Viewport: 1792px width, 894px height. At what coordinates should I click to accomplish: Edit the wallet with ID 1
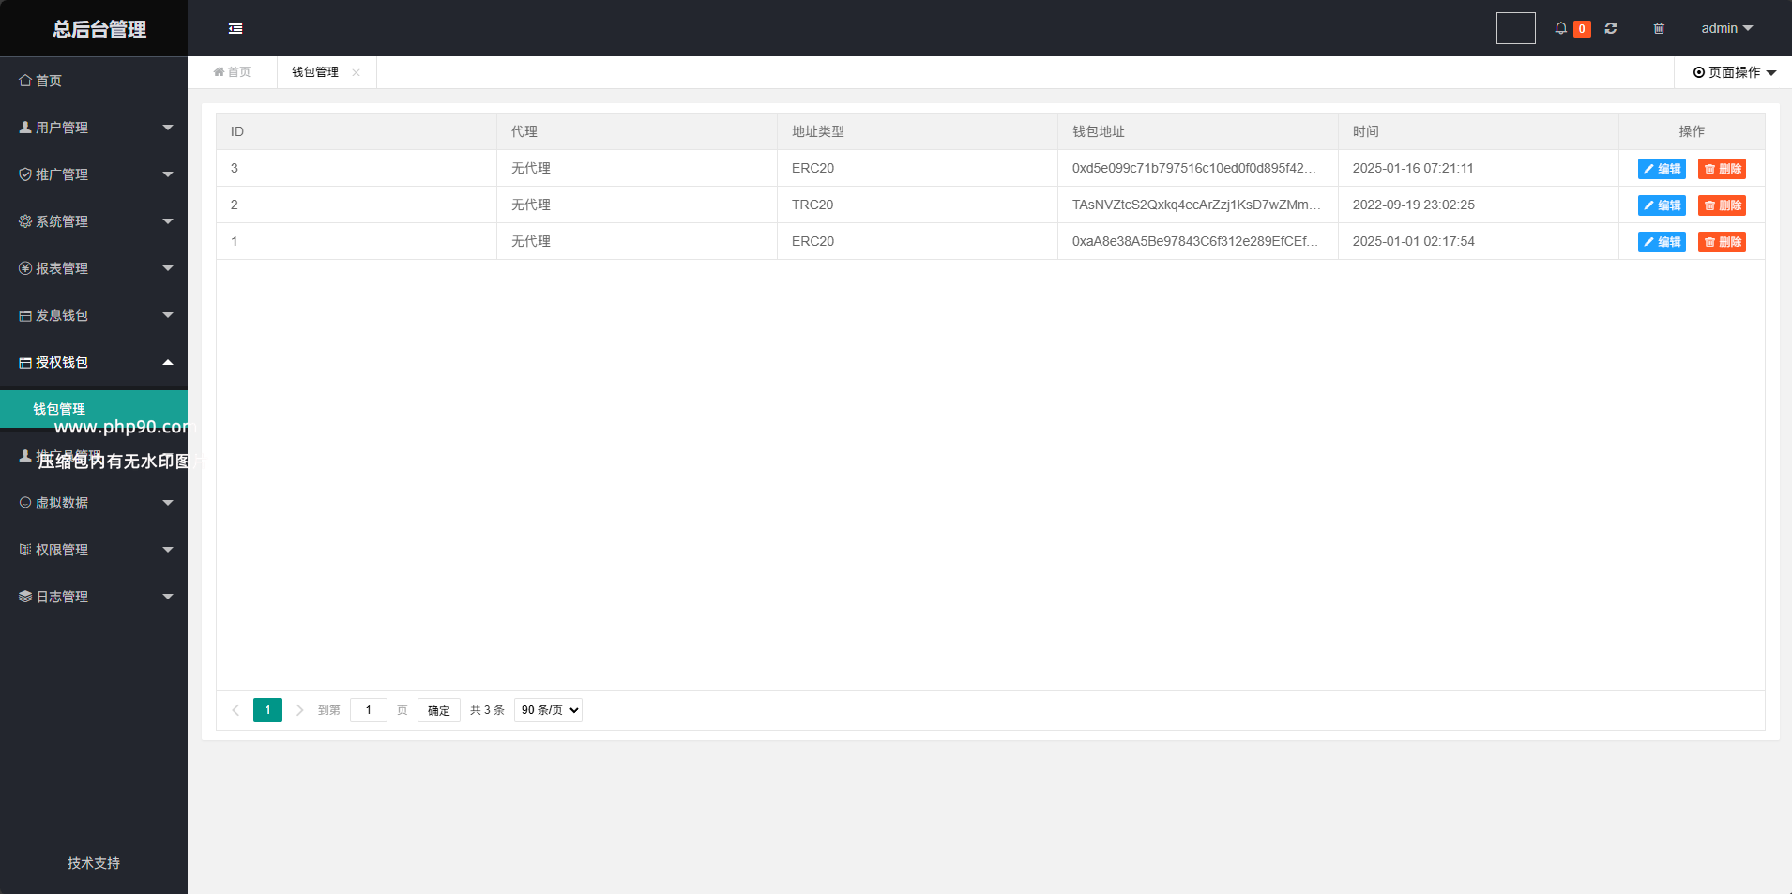click(1662, 242)
